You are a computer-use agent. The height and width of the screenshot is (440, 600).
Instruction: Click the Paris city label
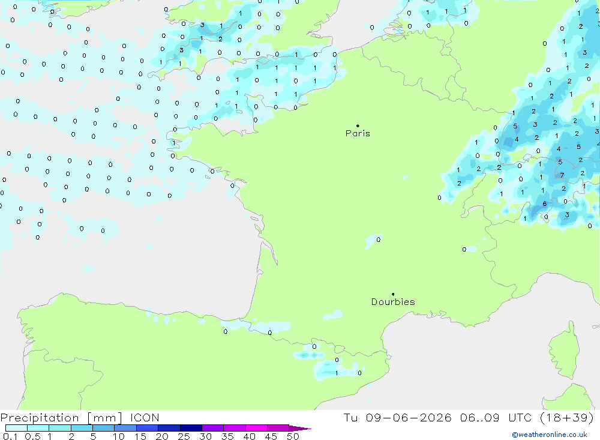point(358,133)
